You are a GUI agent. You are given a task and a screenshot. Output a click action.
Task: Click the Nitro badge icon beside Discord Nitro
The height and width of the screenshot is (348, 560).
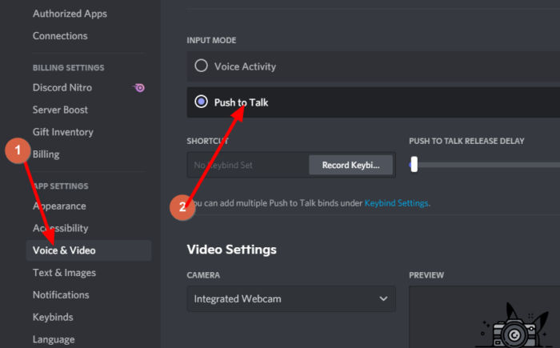coord(139,88)
